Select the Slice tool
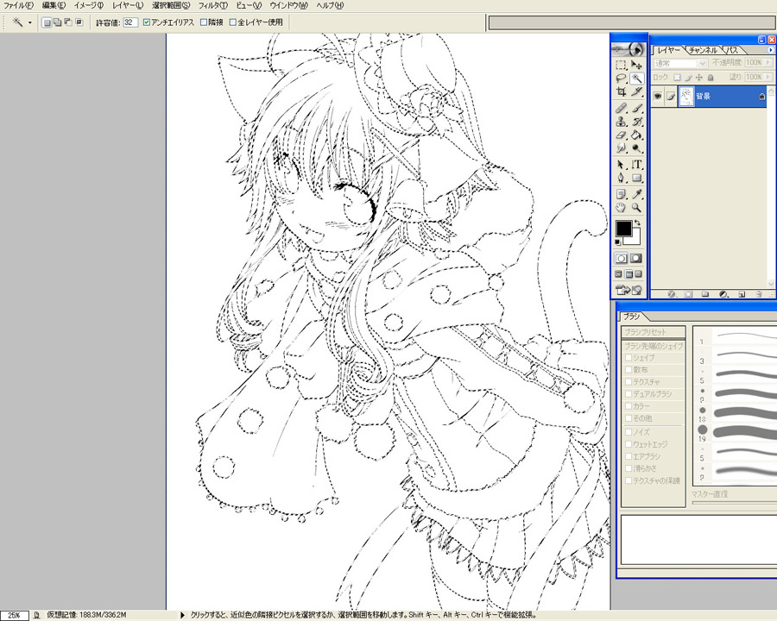The height and width of the screenshot is (621, 777). (x=637, y=91)
